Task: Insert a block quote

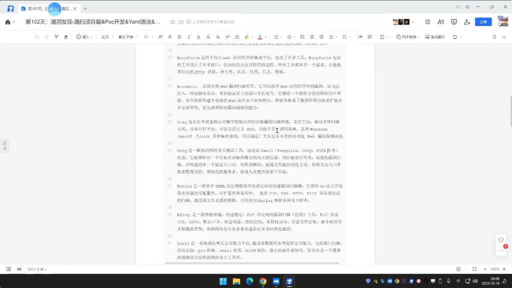Action: click(360, 37)
